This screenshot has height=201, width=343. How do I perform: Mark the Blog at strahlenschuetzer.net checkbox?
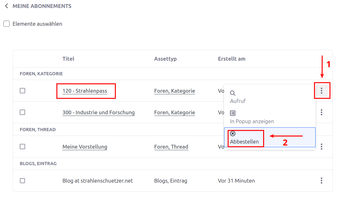(22, 181)
